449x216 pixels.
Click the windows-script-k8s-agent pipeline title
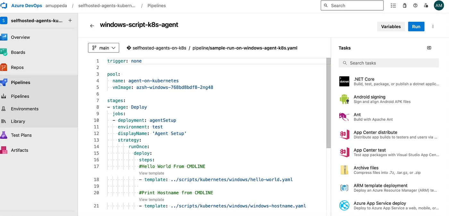(139, 25)
